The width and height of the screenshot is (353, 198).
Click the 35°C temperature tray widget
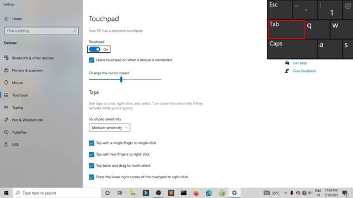pos(271,193)
